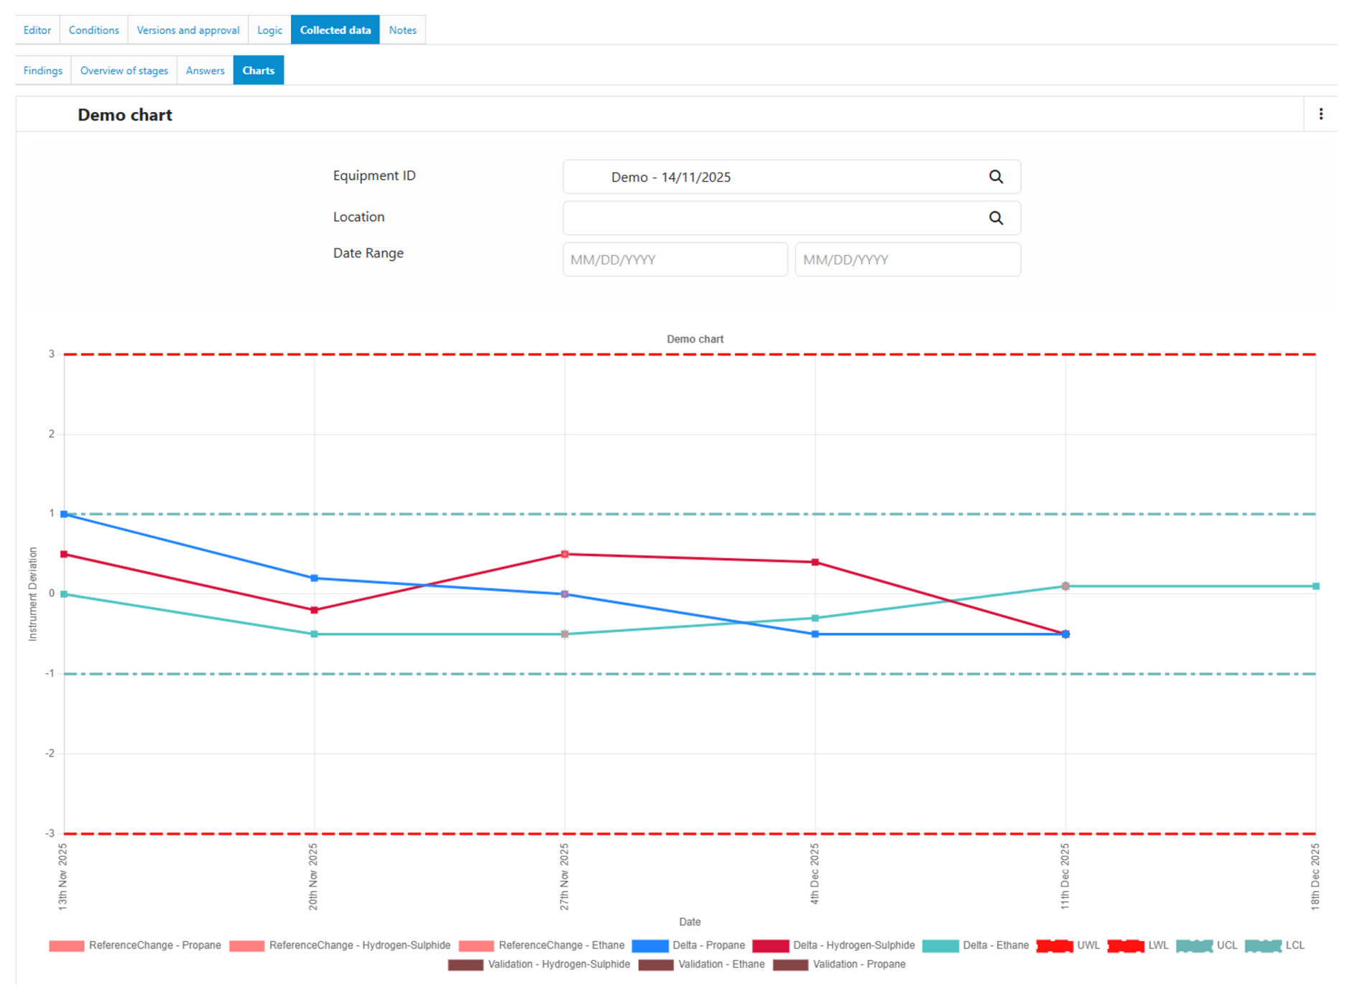Focus the empty Location field
This screenshot has height=995, width=1345.
[791, 218]
